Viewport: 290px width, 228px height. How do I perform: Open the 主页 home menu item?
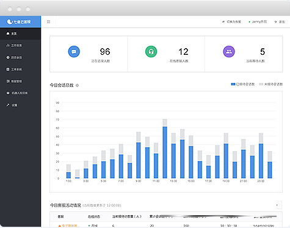(20, 34)
